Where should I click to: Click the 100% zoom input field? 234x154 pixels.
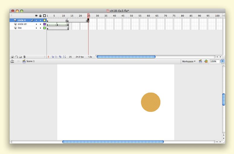213,61
